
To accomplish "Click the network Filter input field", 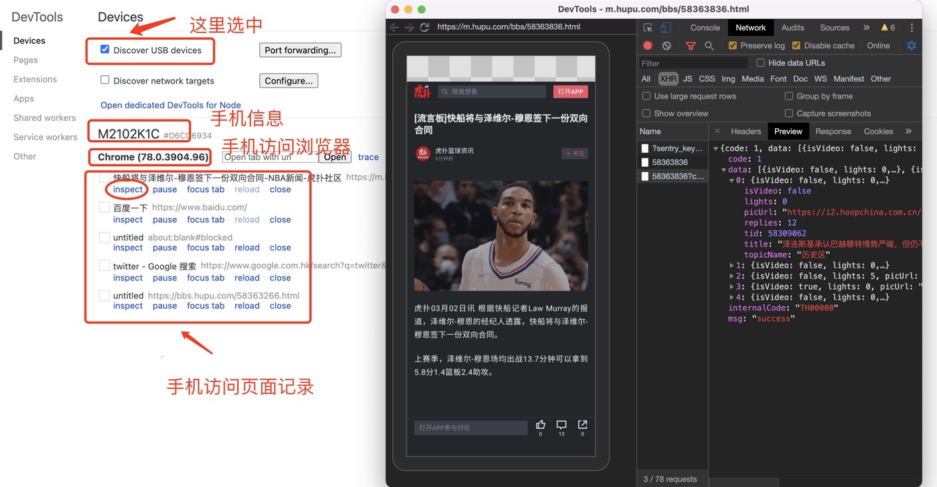I will [x=692, y=63].
